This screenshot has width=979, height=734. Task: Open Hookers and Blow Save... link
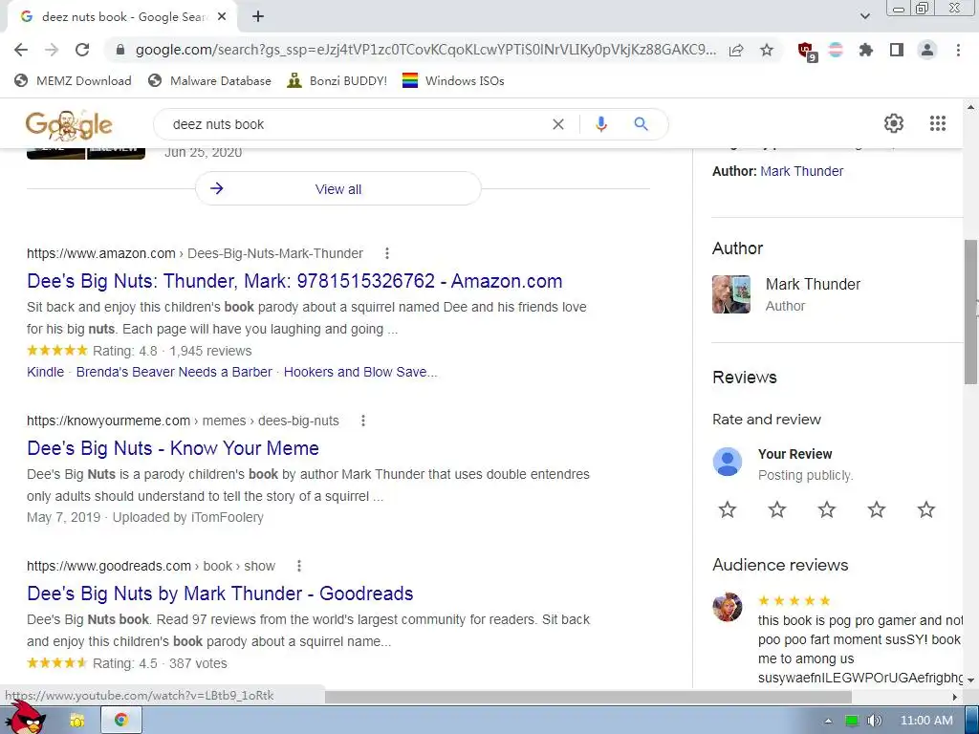[360, 372]
